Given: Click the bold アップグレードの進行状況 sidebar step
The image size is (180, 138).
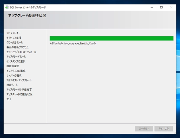Looking at the screenshot, I should [19, 94].
